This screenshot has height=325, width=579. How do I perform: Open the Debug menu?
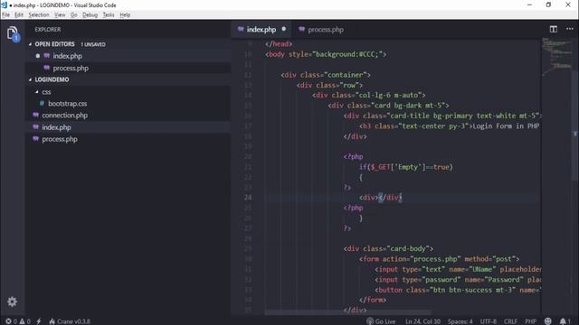pos(90,14)
